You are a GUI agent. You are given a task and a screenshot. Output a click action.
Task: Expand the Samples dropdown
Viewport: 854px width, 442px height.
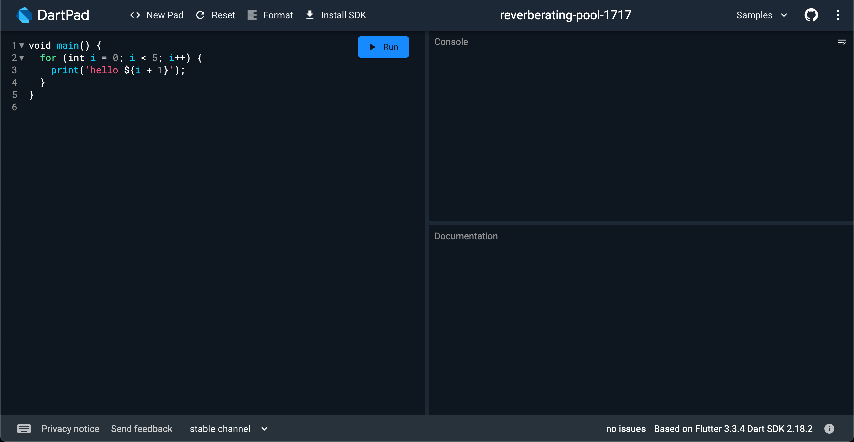(762, 15)
